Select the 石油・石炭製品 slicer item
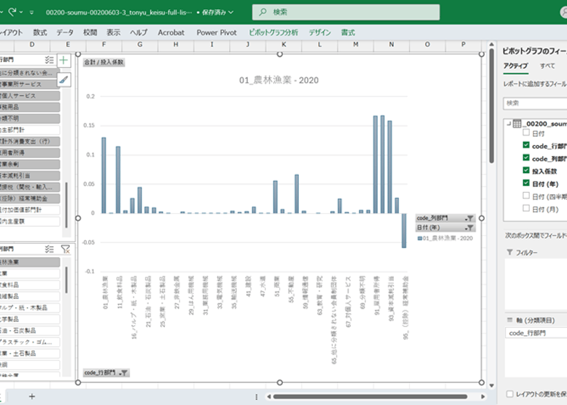 [29, 331]
